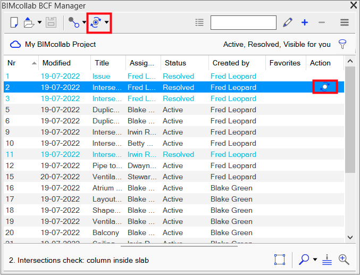The height and width of the screenshot is (275, 360).
Task: Click the magnifier zoom-to icon
Action: [x=304, y=260]
